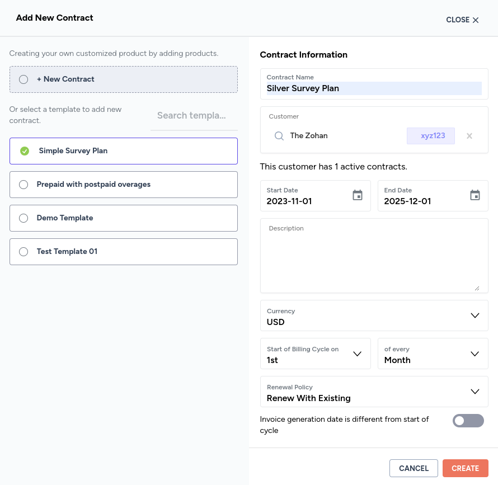498x485 pixels.
Task: Open the Start of Billing Cycle dropdown
Action: pyautogui.click(x=358, y=354)
